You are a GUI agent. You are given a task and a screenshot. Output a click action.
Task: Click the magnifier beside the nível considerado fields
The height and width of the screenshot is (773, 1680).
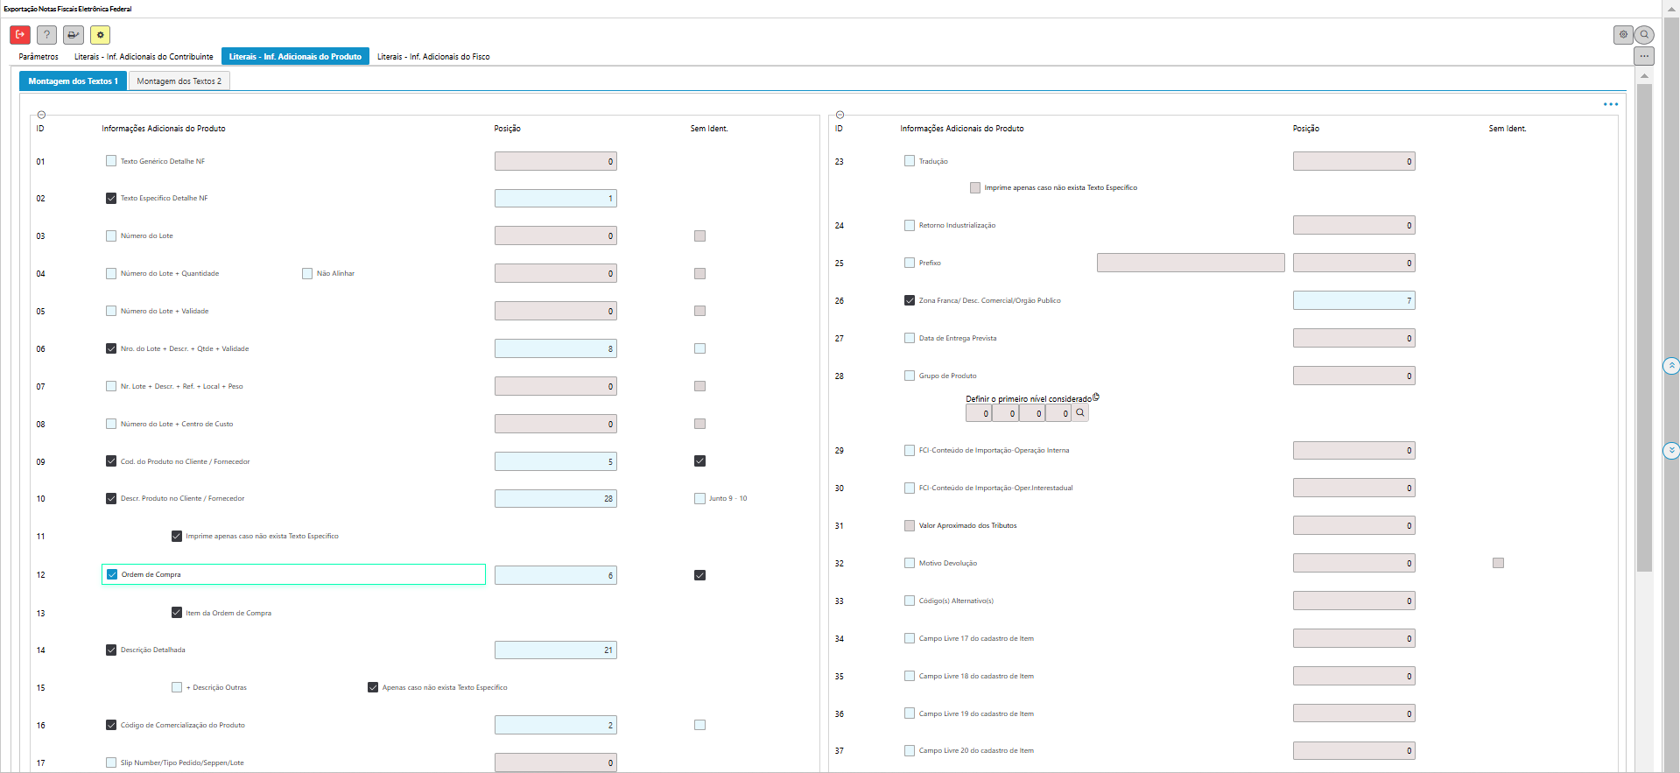[x=1080, y=413]
